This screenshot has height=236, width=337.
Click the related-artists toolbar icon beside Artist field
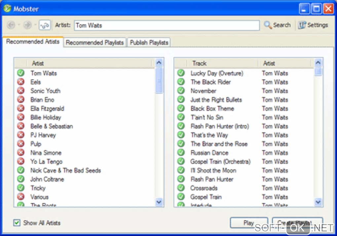coord(45,25)
